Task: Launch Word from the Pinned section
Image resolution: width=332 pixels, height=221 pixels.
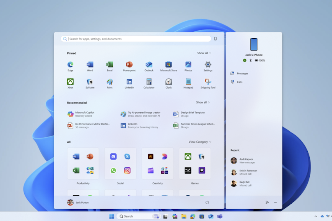Action: pos(90,65)
